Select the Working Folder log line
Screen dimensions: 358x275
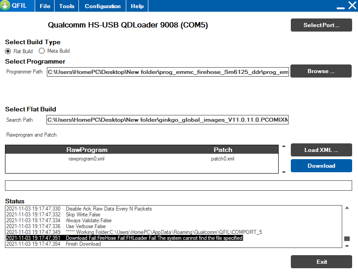tap(134, 232)
